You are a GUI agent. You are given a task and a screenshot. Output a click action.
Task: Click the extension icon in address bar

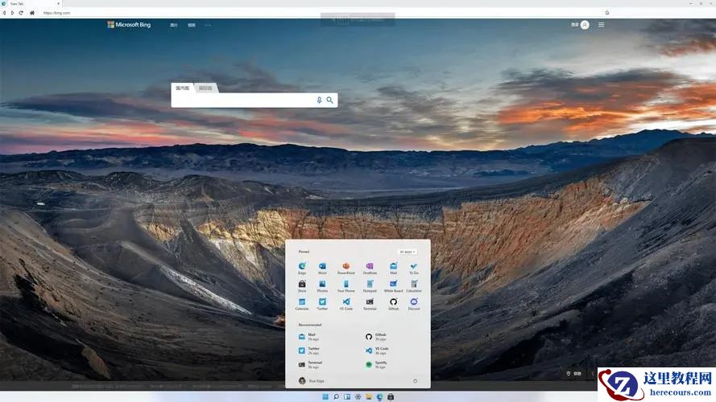click(x=606, y=13)
